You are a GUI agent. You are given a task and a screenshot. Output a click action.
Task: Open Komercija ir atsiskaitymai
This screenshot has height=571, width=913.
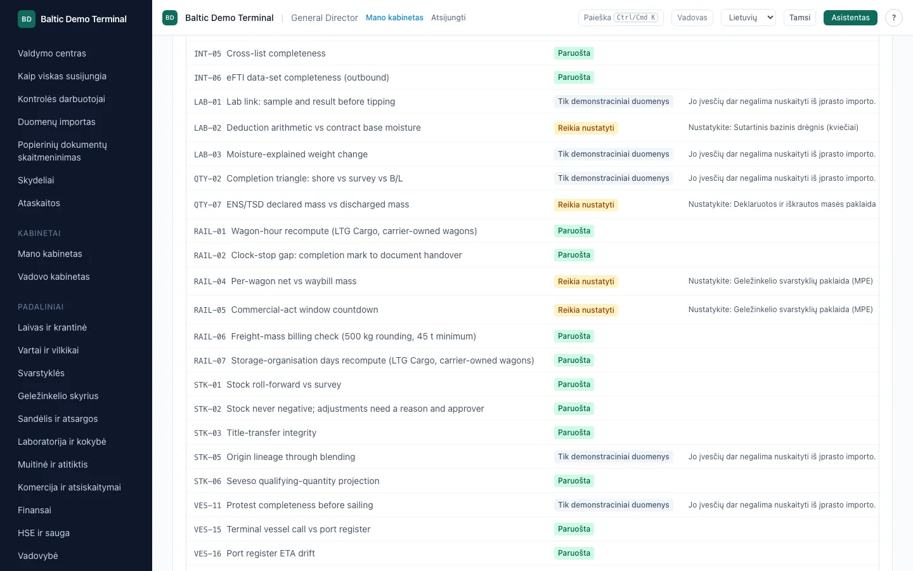point(69,487)
